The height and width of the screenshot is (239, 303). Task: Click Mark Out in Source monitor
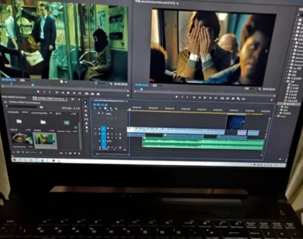pos(50,92)
